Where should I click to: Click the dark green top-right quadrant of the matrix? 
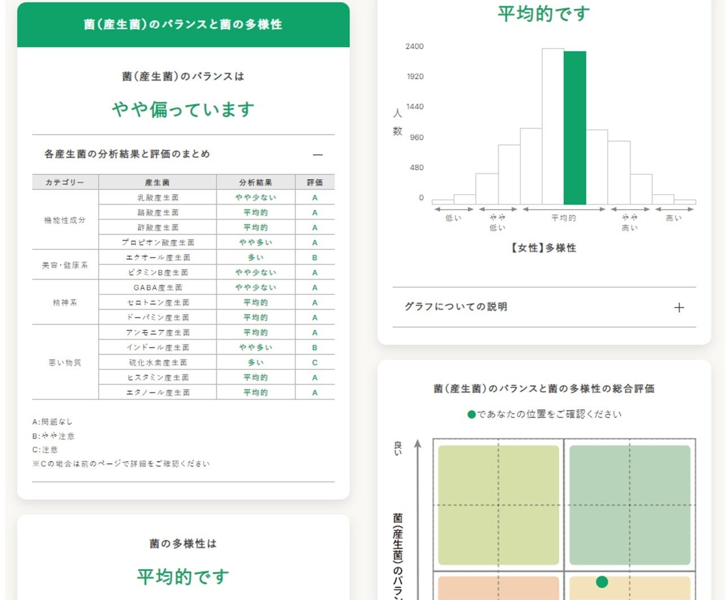point(630,505)
